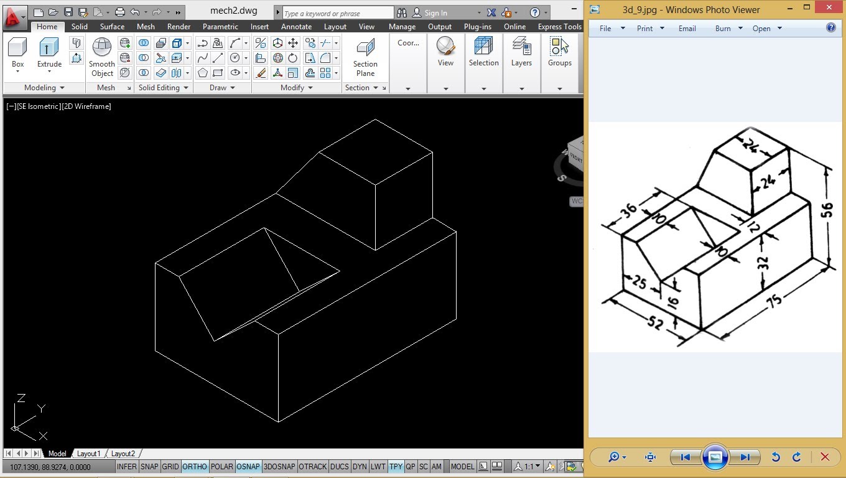Switch to the Layout1 tab
Screen dimensions: 846x478
tap(88, 453)
